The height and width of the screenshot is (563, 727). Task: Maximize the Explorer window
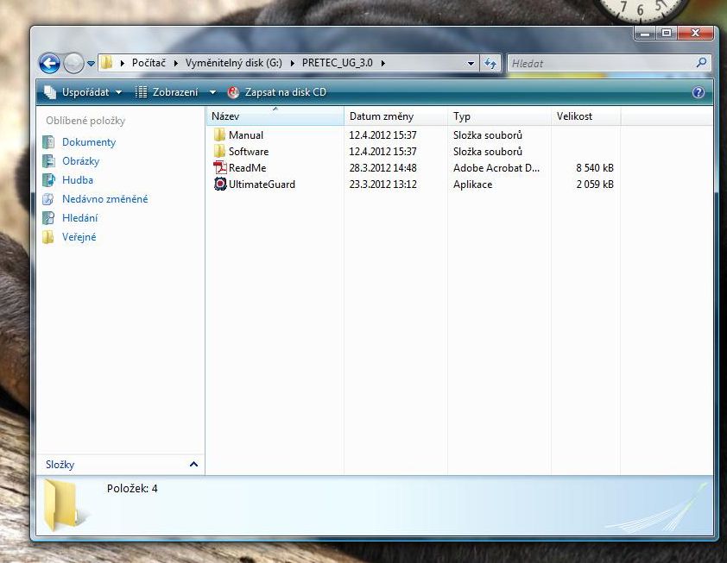click(x=667, y=34)
